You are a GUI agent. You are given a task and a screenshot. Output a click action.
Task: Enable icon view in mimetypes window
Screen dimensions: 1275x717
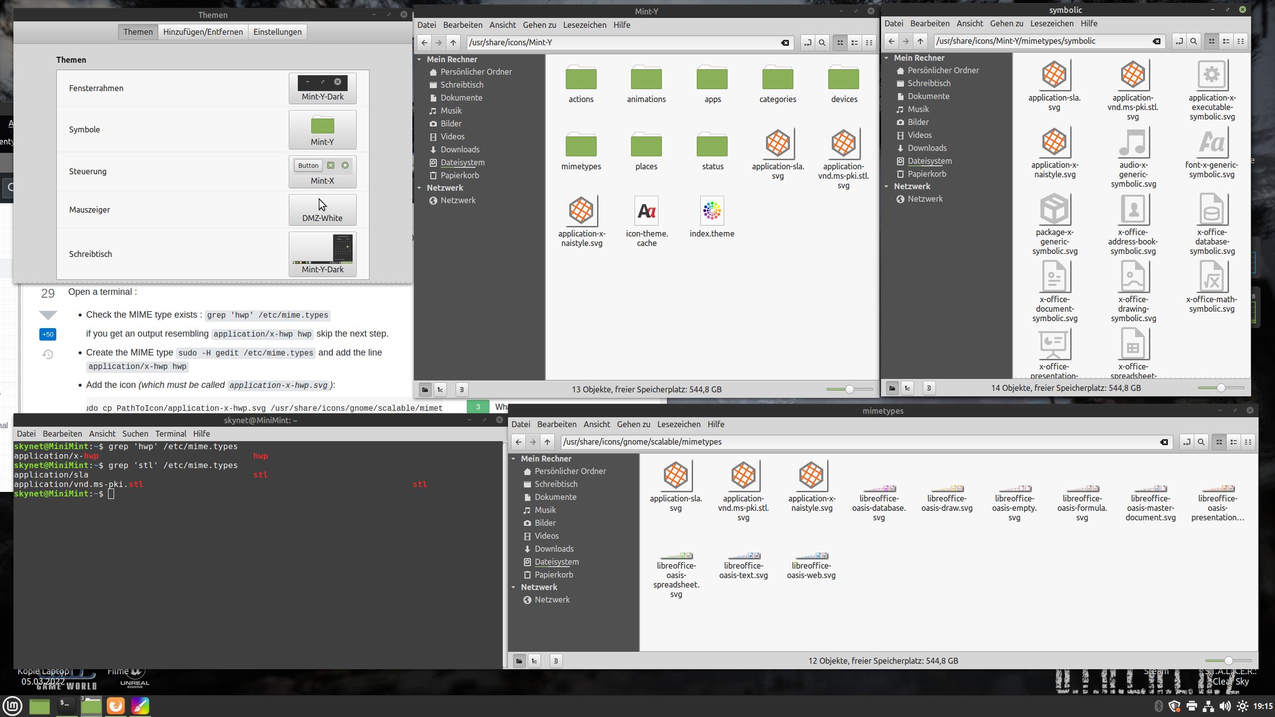pyautogui.click(x=1219, y=442)
